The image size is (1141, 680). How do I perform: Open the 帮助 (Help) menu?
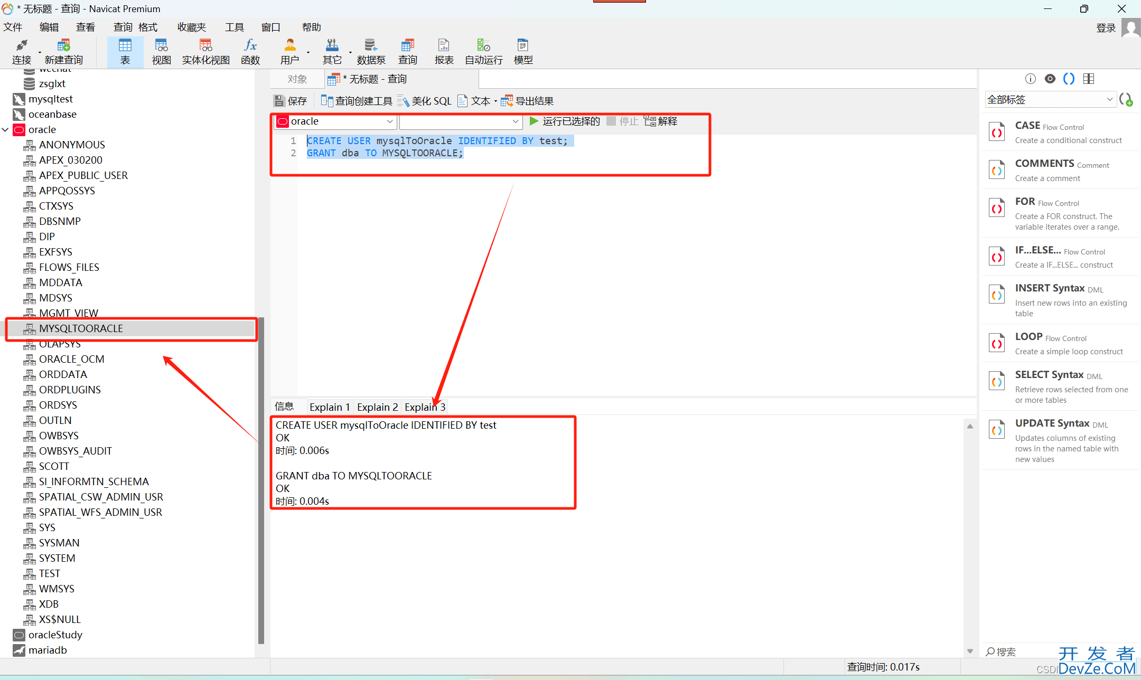coord(312,27)
